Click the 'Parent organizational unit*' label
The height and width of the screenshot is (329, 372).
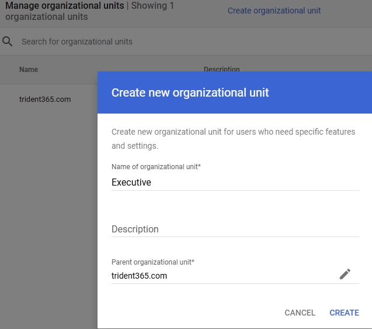152,262
